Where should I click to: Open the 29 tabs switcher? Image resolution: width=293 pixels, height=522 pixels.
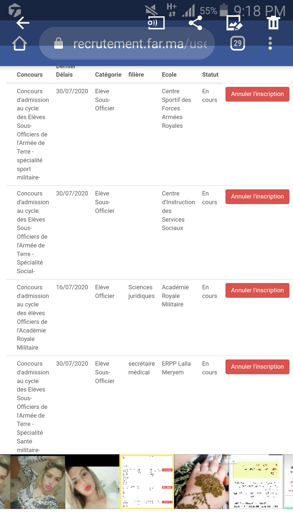coord(237,43)
